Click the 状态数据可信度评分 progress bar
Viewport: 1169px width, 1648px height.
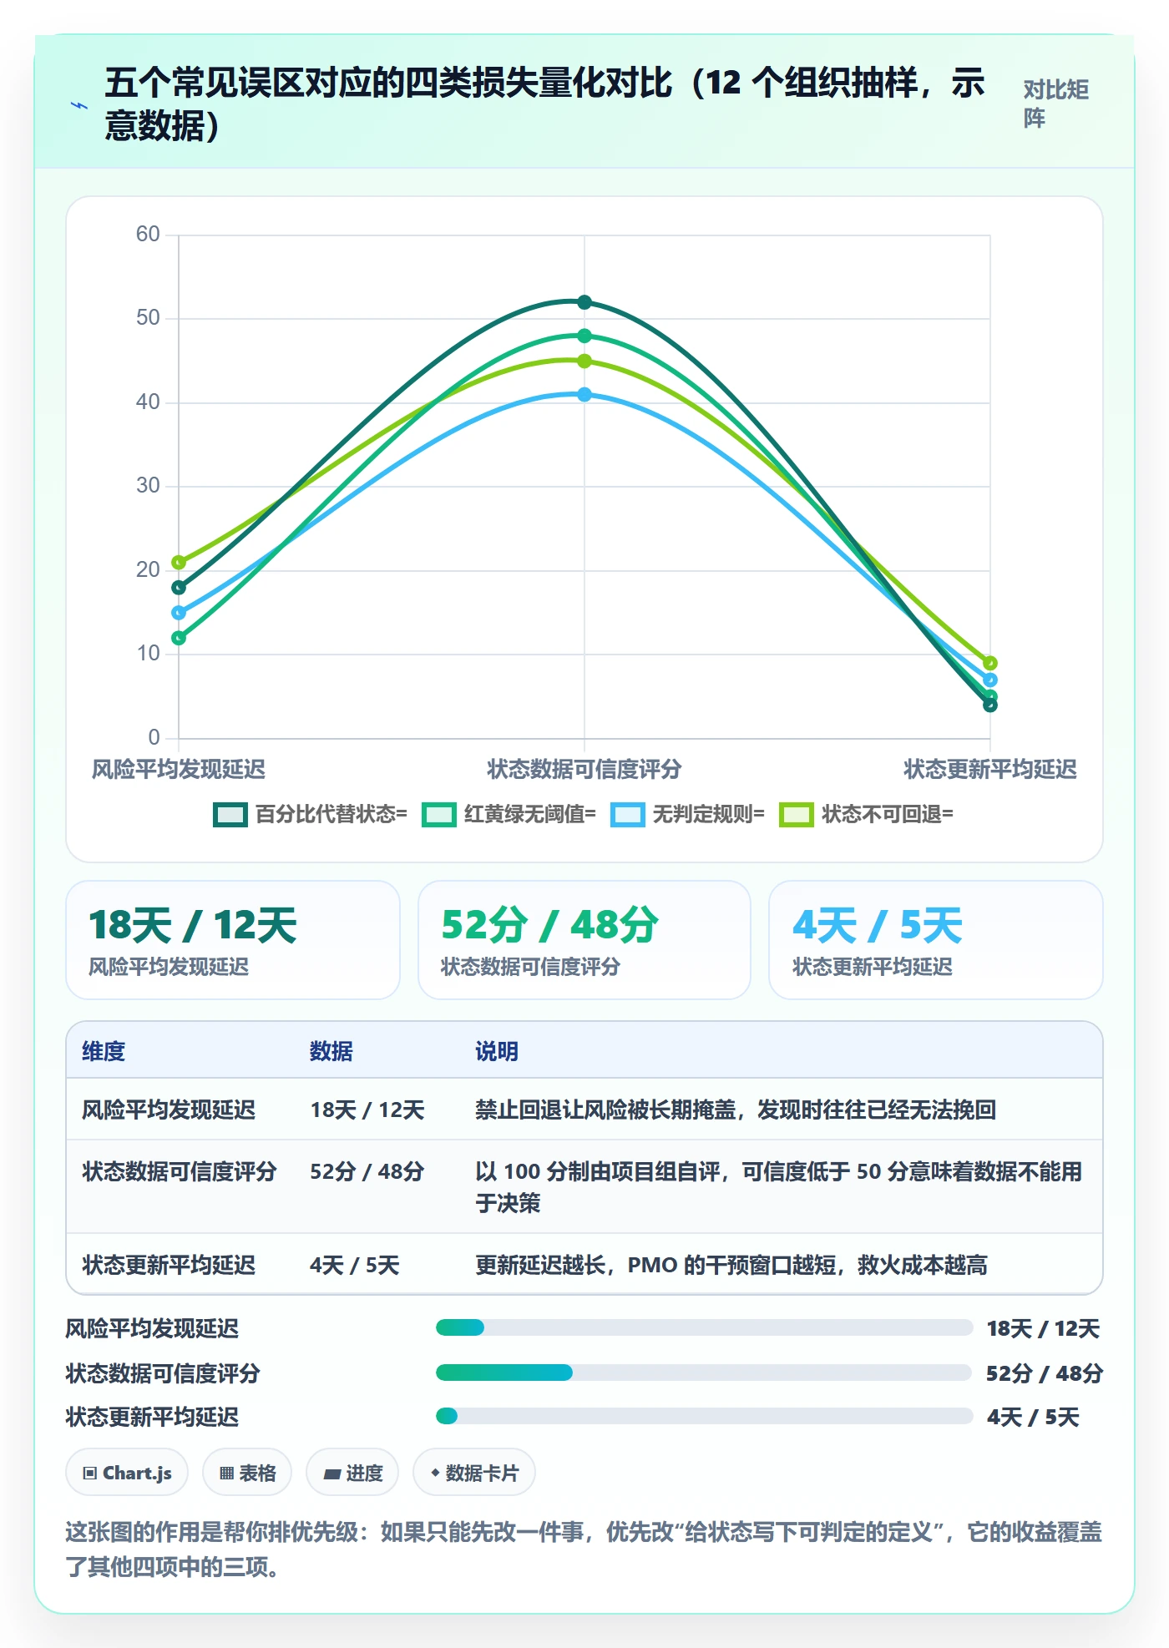704,1372
